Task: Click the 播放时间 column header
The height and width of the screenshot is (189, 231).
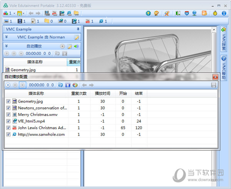Action: pyautogui.click(x=102, y=93)
